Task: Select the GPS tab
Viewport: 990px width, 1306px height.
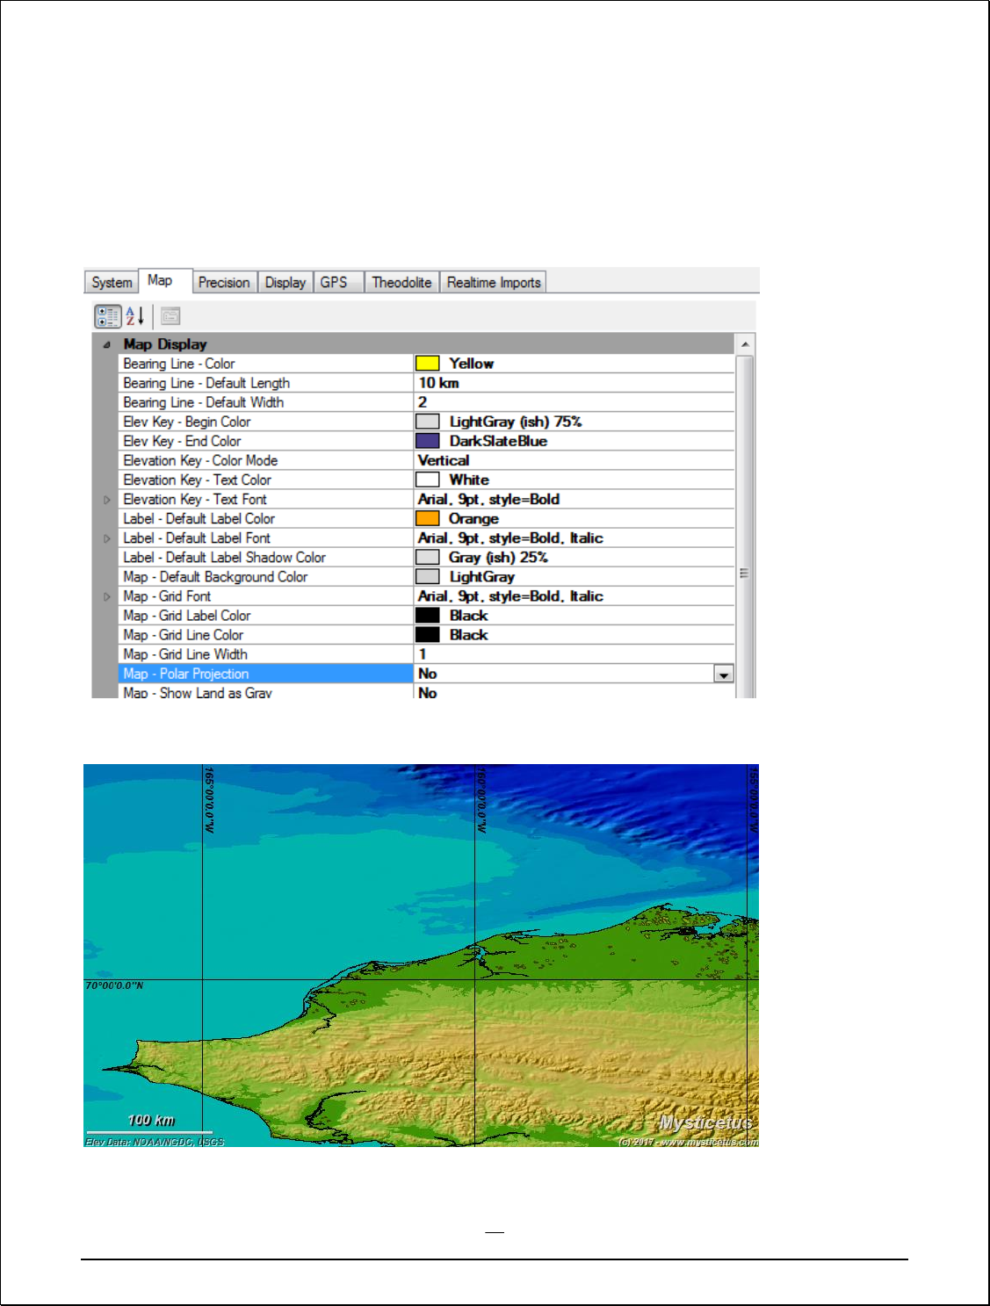Action: point(334,283)
